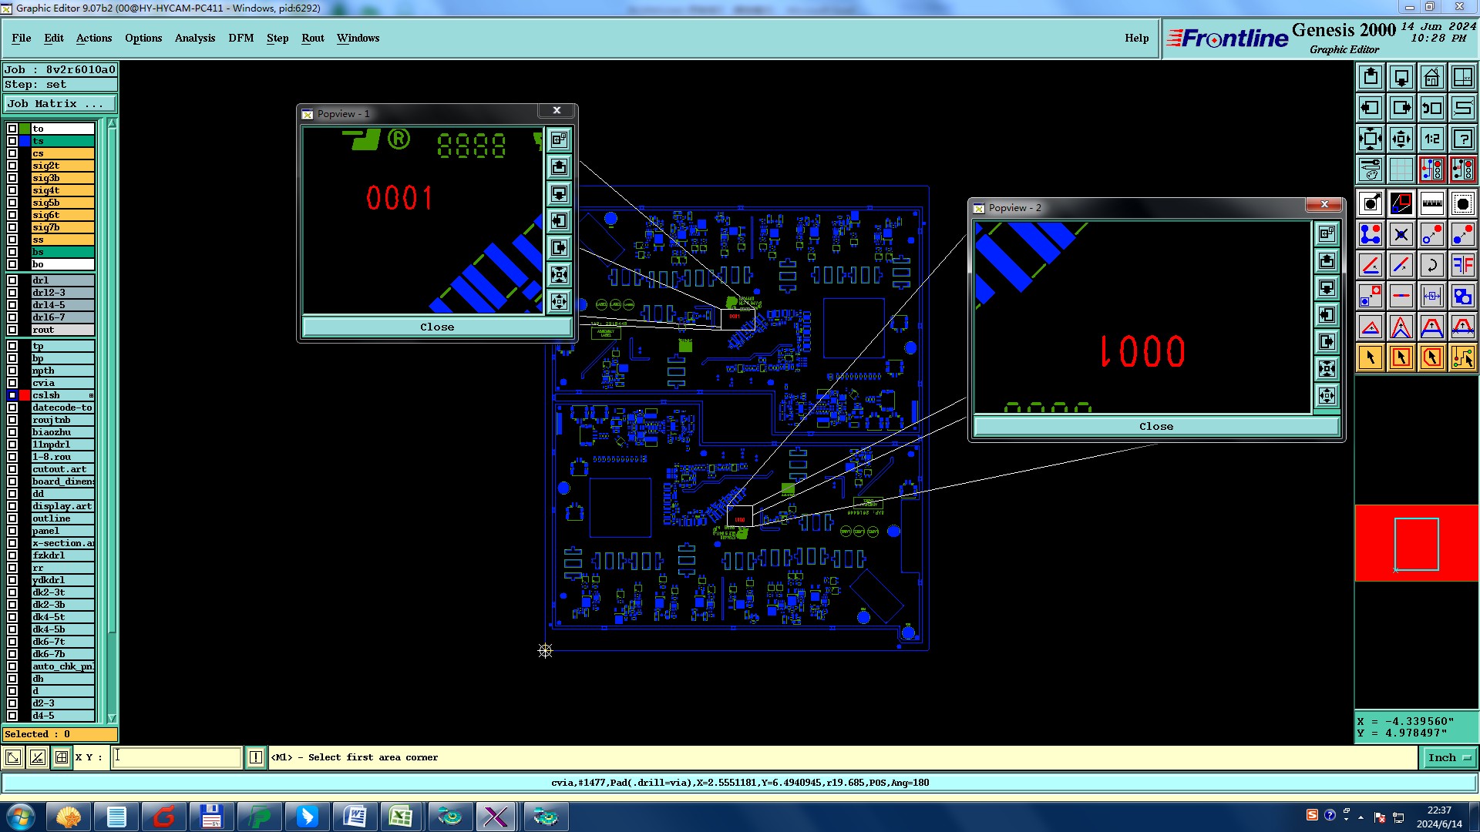
Task: Click the question mark help icon
Action: pos(1463,139)
